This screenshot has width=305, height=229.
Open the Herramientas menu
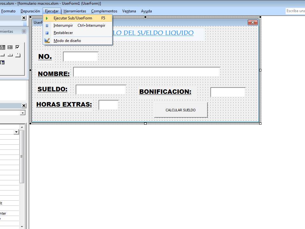pyautogui.click(x=75, y=11)
